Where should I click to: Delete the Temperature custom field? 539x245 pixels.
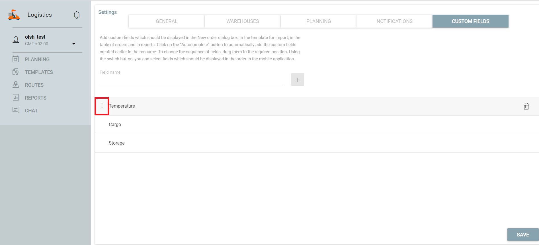[x=526, y=106]
